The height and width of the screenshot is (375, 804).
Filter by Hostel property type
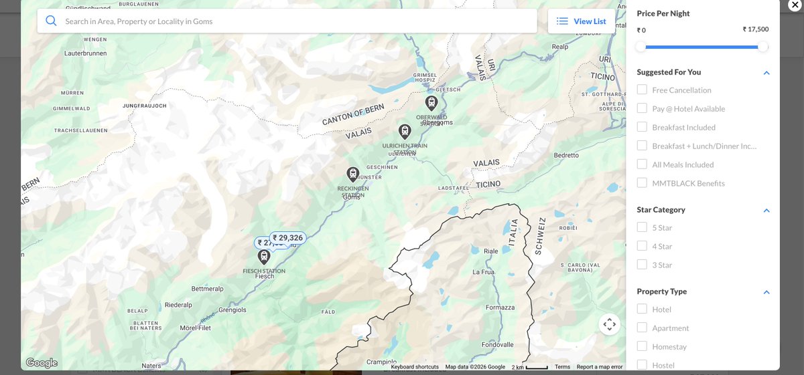tap(642, 365)
